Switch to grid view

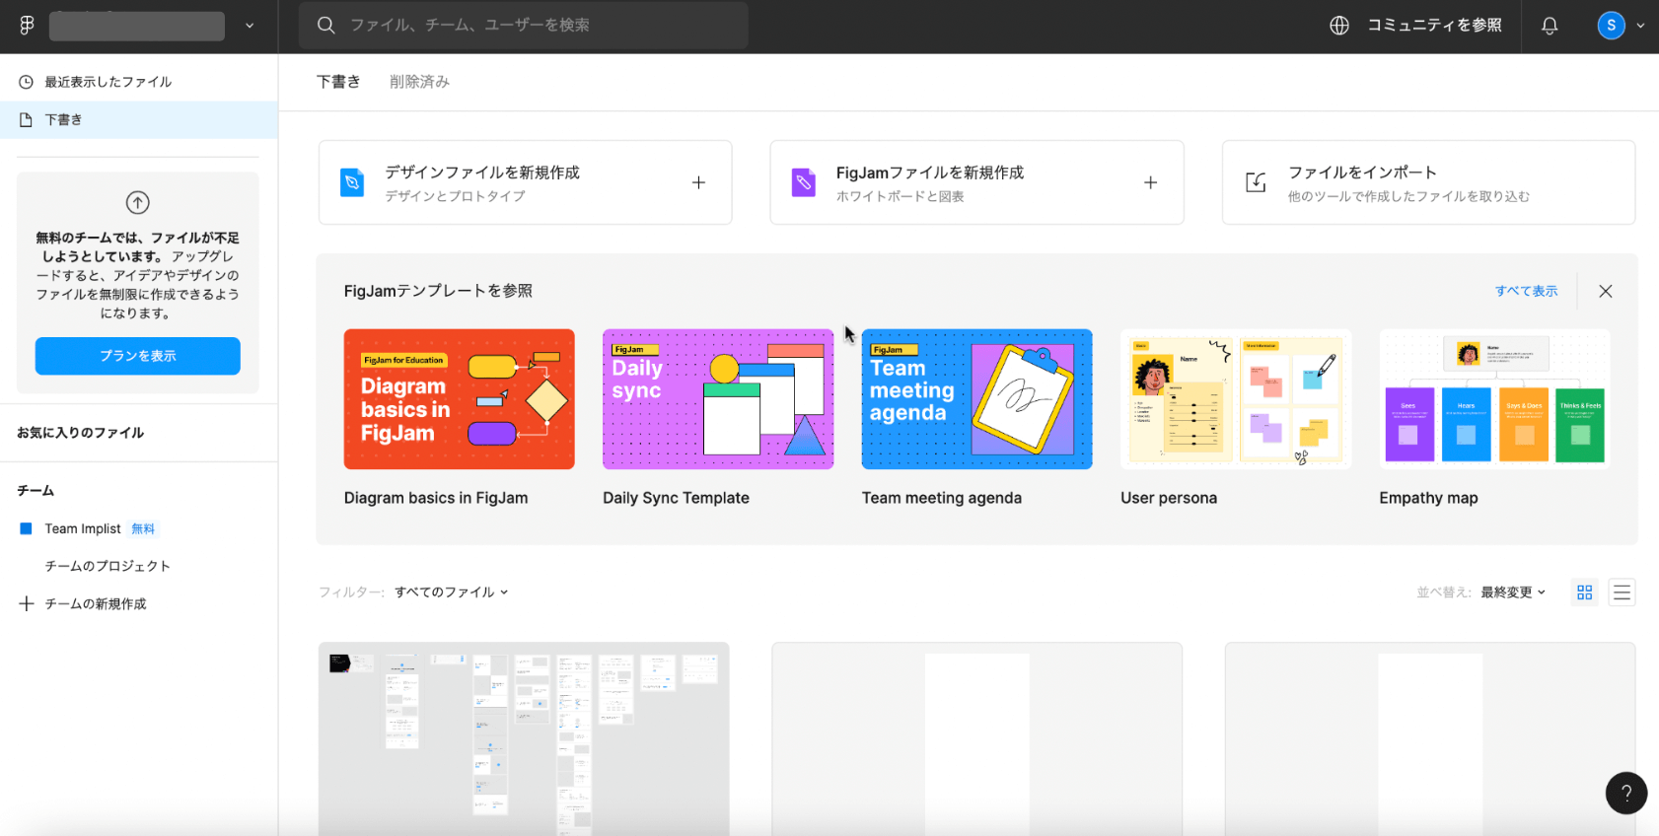[x=1585, y=592]
